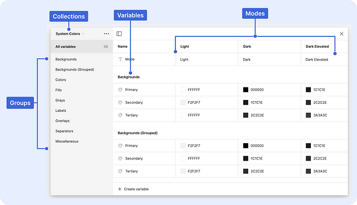Open Dark swatch of Backgrounds Secondary 1C1C1E
The height and width of the screenshot is (205, 357).
(x=245, y=102)
